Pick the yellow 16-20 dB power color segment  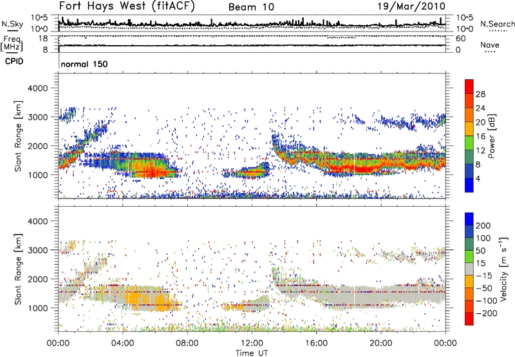click(x=469, y=129)
